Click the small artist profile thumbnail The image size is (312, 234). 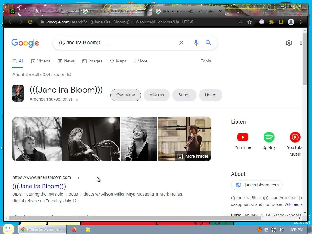click(x=18, y=93)
